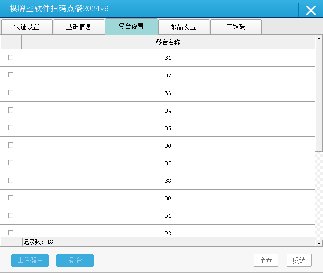Image resolution: width=323 pixels, height=273 pixels.
Task: Select the 餐台设置 tab
Action: coord(131,27)
